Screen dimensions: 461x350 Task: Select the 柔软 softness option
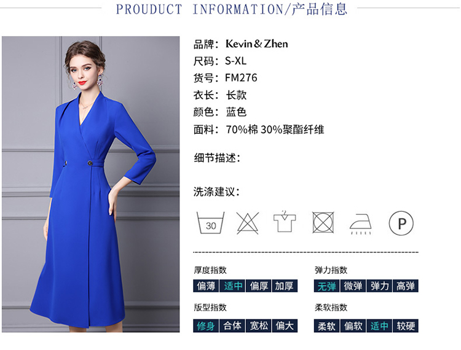click(x=326, y=325)
